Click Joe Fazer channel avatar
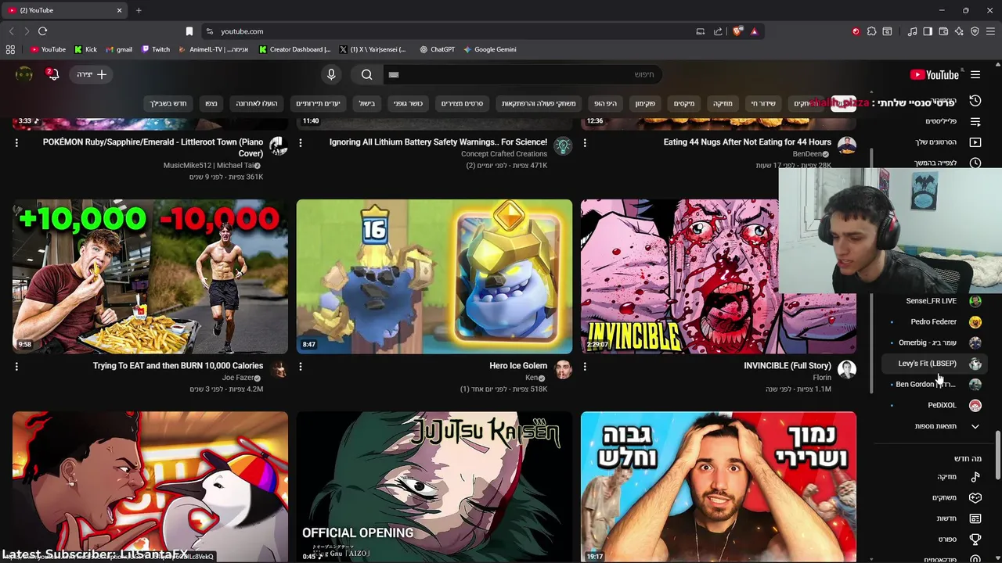This screenshot has height=563, width=1002. pos(279,369)
